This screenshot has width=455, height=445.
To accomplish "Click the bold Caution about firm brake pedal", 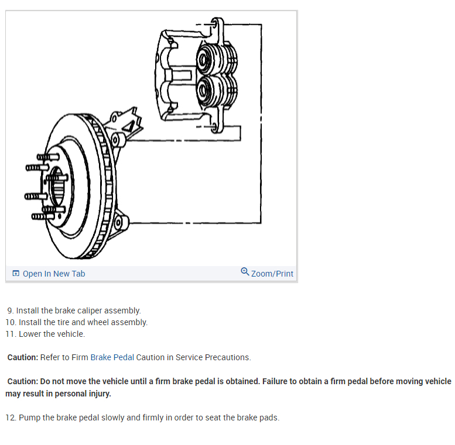I will click(228, 387).
